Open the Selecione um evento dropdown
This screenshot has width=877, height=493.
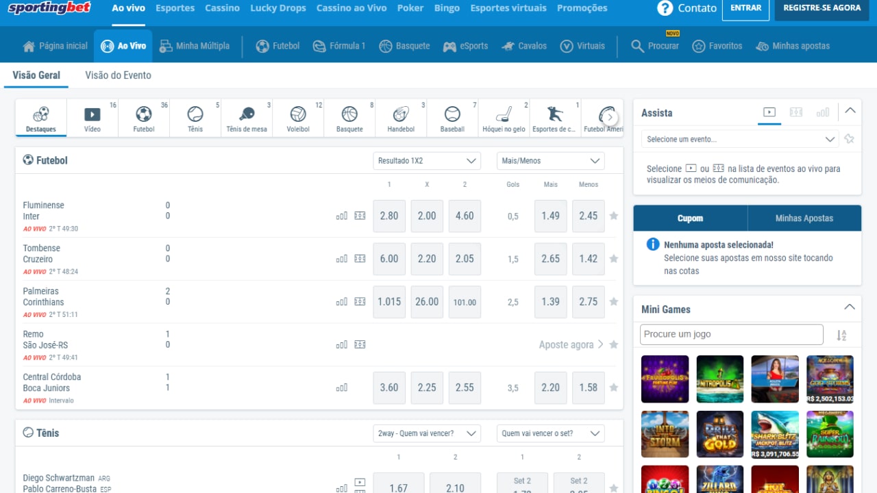pyautogui.click(x=740, y=139)
